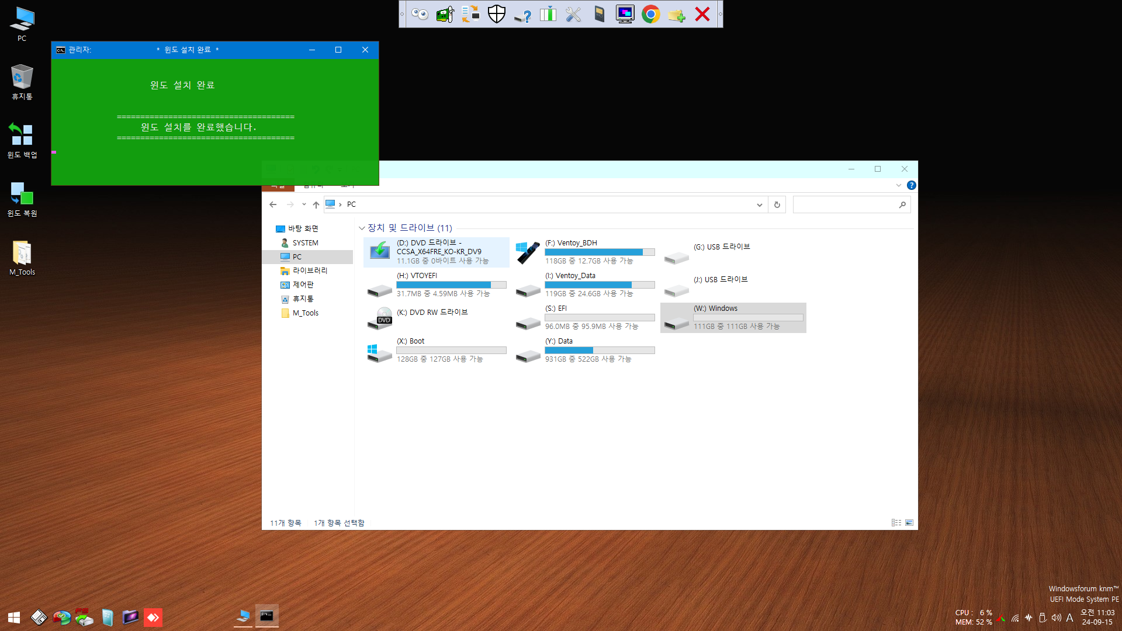Click the folder with green plus icon
The image size is (1122, 631).
[x=677, y=14]
